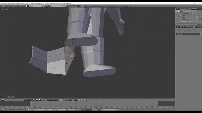Open the Playback menu in timeline
The height and width of the screenshot is (113, 202).
(24, 110)
